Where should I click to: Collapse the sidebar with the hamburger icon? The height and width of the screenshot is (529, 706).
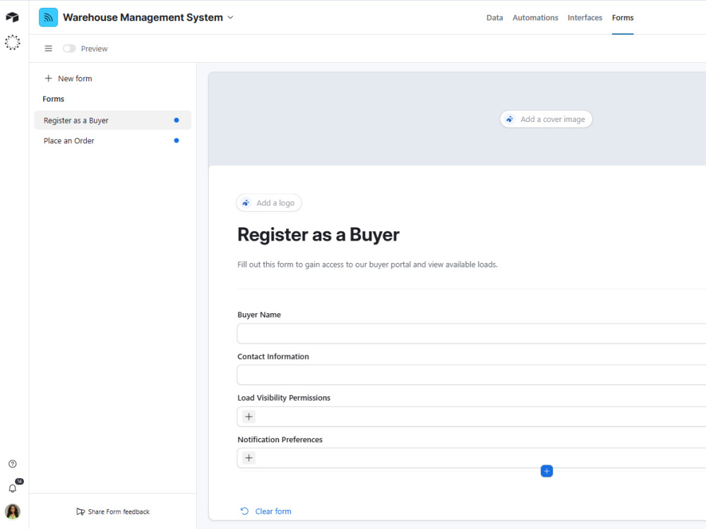(x=48, y=49)
